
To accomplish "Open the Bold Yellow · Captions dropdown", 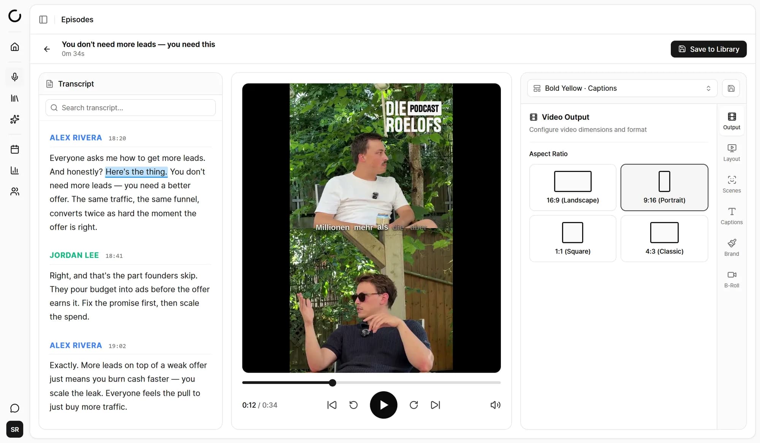I will click(622, 88).
